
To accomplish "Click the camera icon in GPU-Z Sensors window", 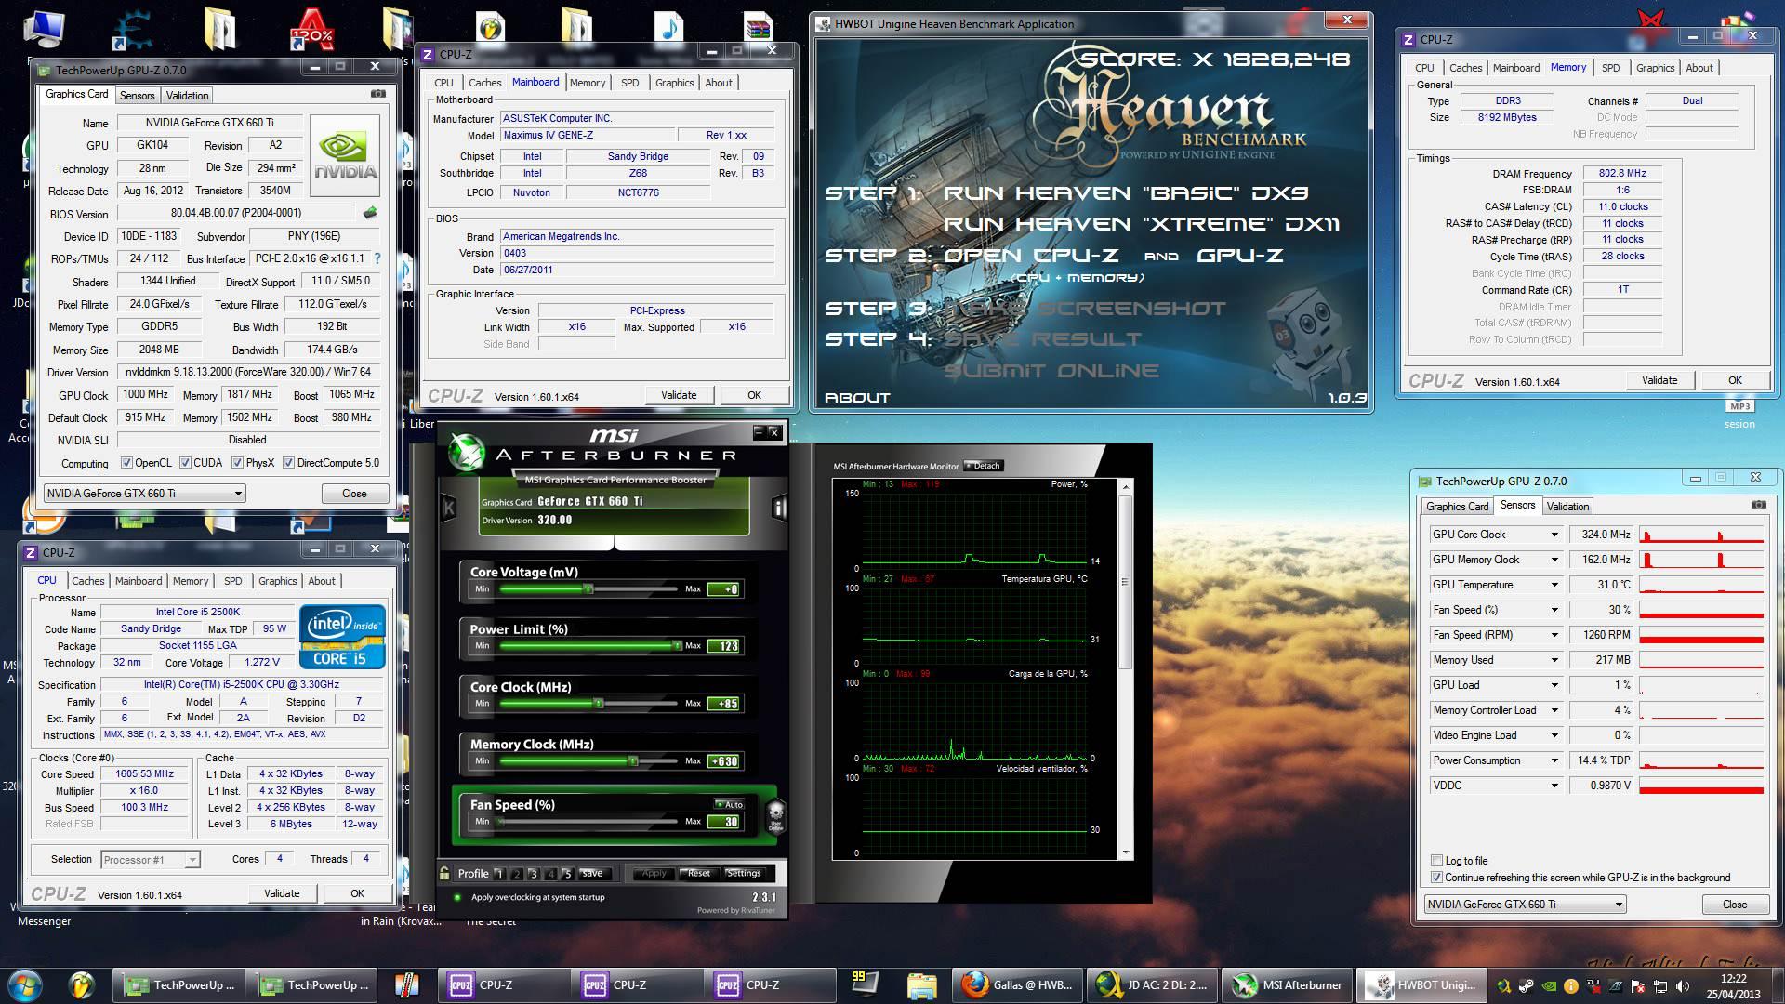I will 1758,505.
